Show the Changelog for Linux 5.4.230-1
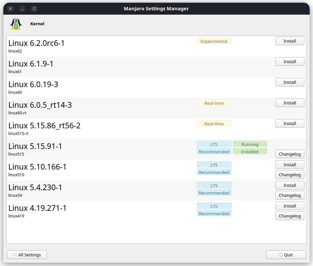The height and width of the screenshot is (266, 313). pyautogui.click(x=290, y=196)
